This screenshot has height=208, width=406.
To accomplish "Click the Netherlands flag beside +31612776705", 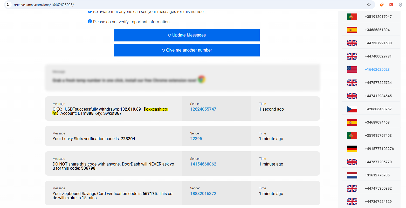I will click(352, 175).
